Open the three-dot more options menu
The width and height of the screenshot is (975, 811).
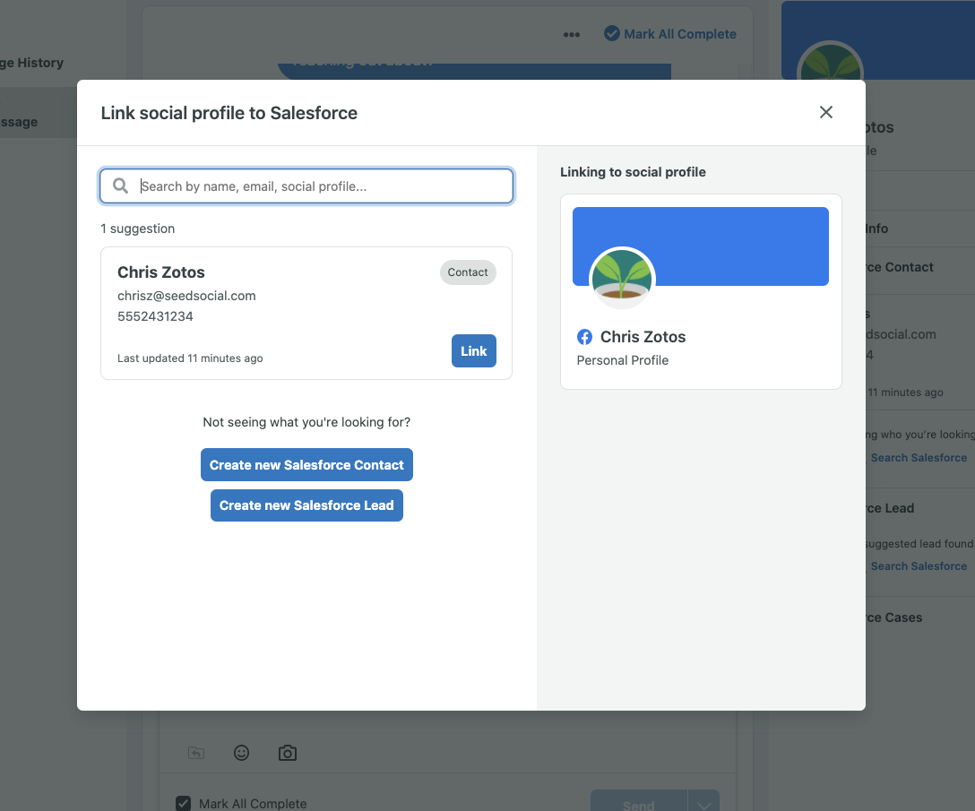tap(572, 34)
